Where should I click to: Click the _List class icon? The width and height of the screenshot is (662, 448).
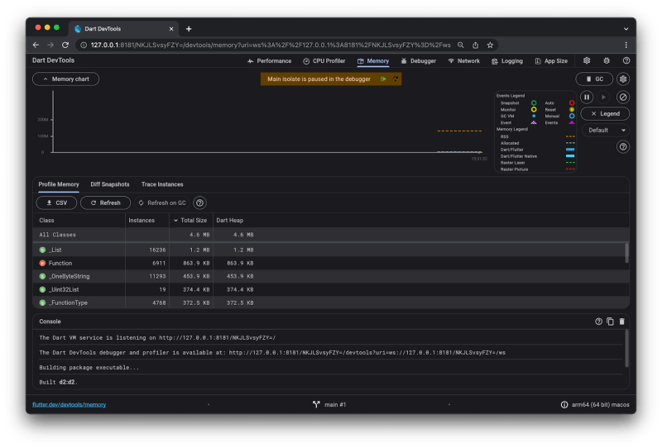pos(42,250)
